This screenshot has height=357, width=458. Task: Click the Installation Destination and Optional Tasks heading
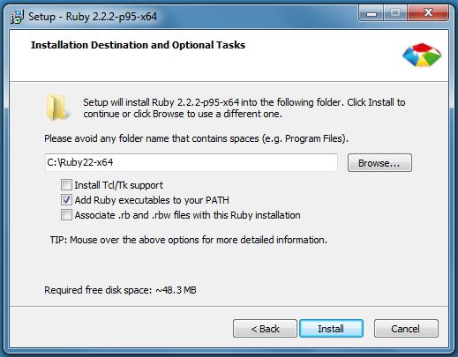pyautogui.click(x=138, y=45)
